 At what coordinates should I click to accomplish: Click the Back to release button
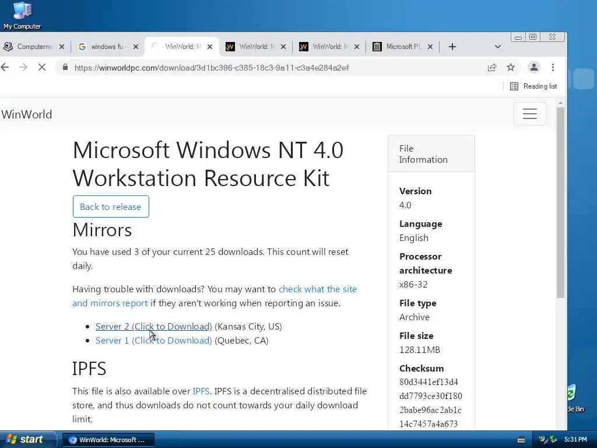(x=111, y=206)
